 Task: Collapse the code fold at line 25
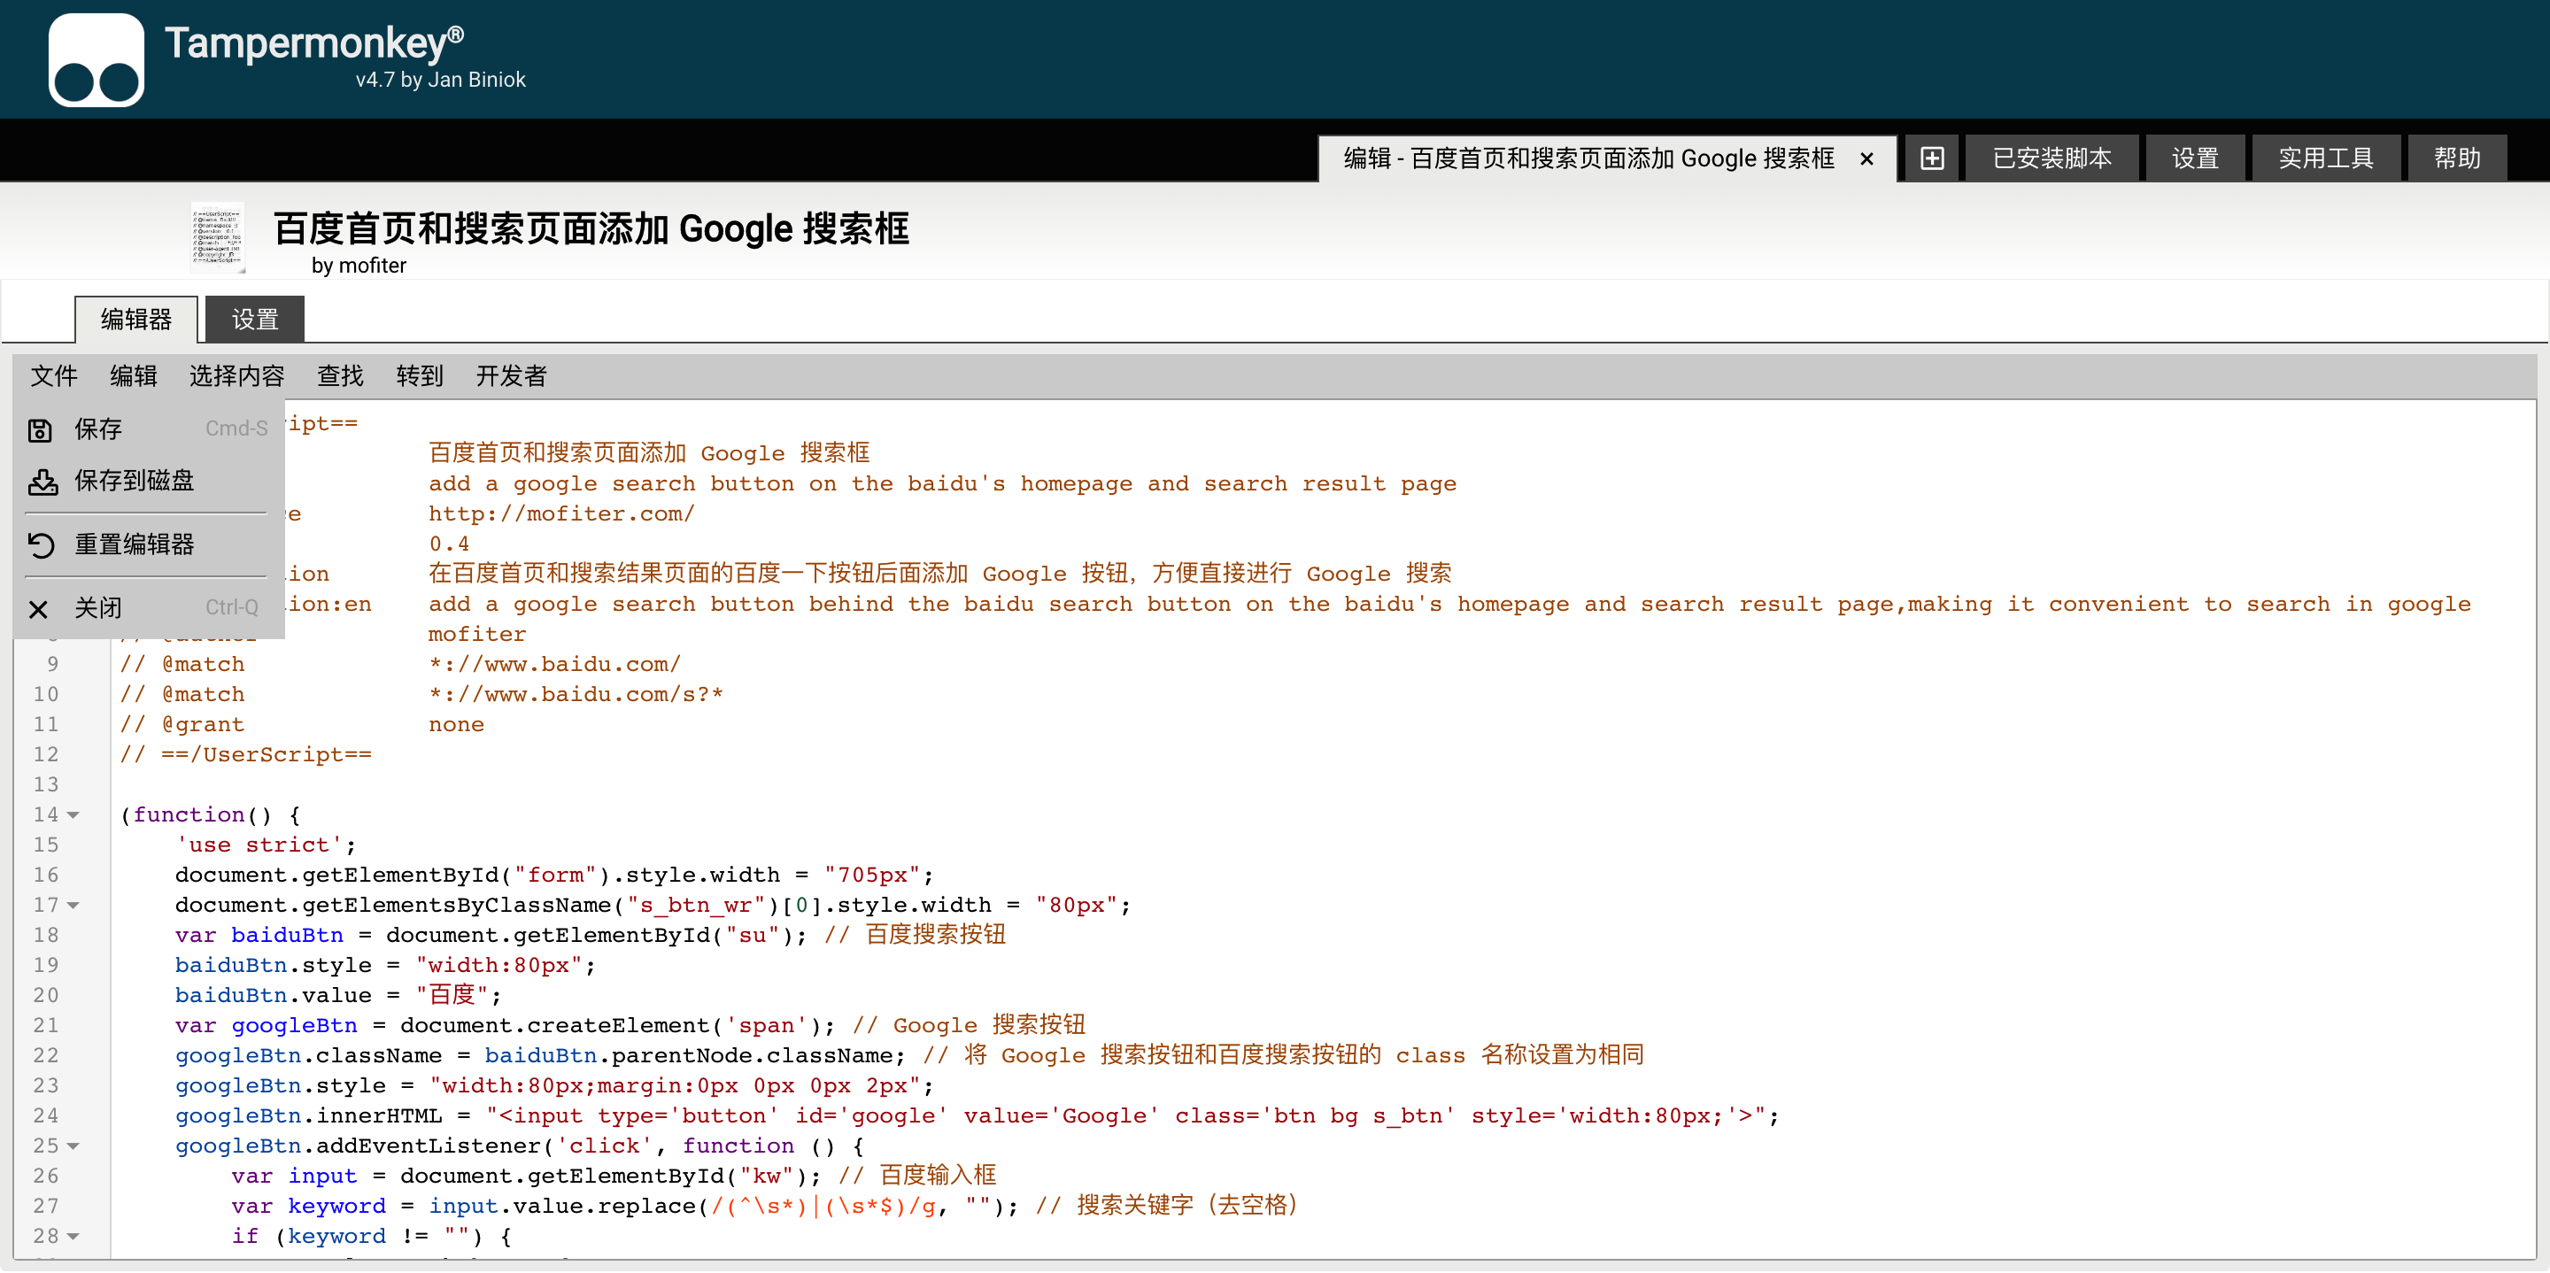pos(73,1146)
